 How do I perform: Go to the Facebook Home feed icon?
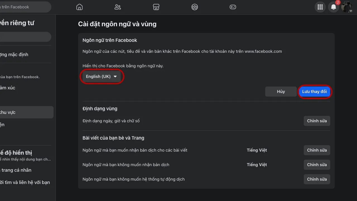(x=79, y=7)
